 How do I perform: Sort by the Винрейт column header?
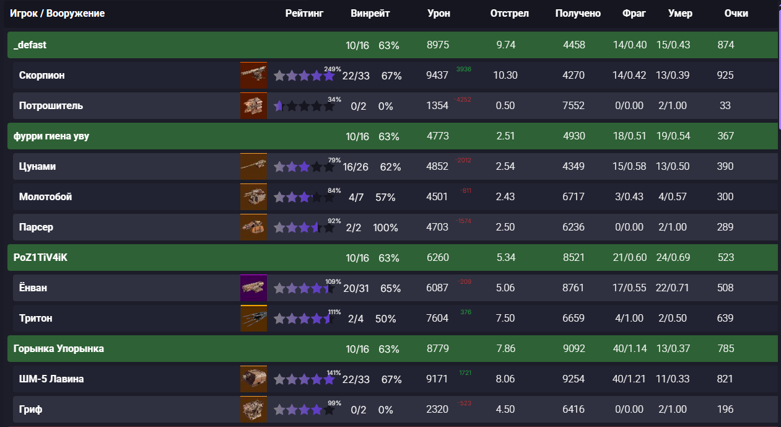click(370, 13)
